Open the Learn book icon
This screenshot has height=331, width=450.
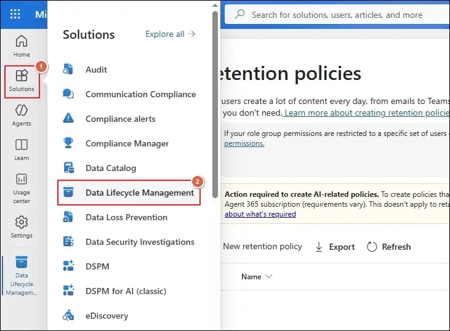[22, 145]
